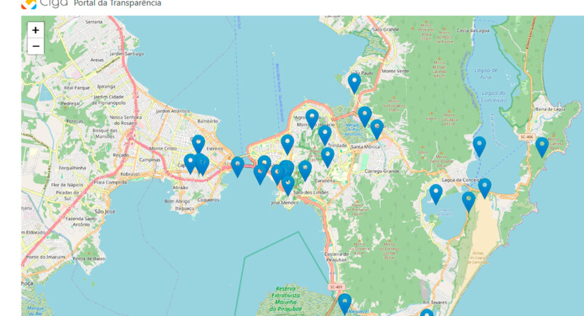Open the marker north-west of Carvoeira label
This screenshot has height=316, width=584.
(305, 171)
